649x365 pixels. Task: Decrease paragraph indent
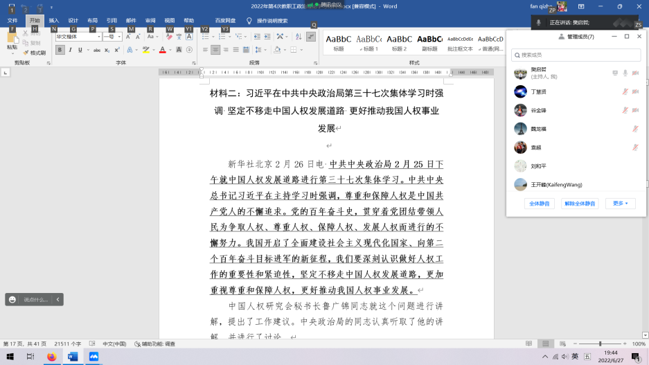tap(257, 37)
